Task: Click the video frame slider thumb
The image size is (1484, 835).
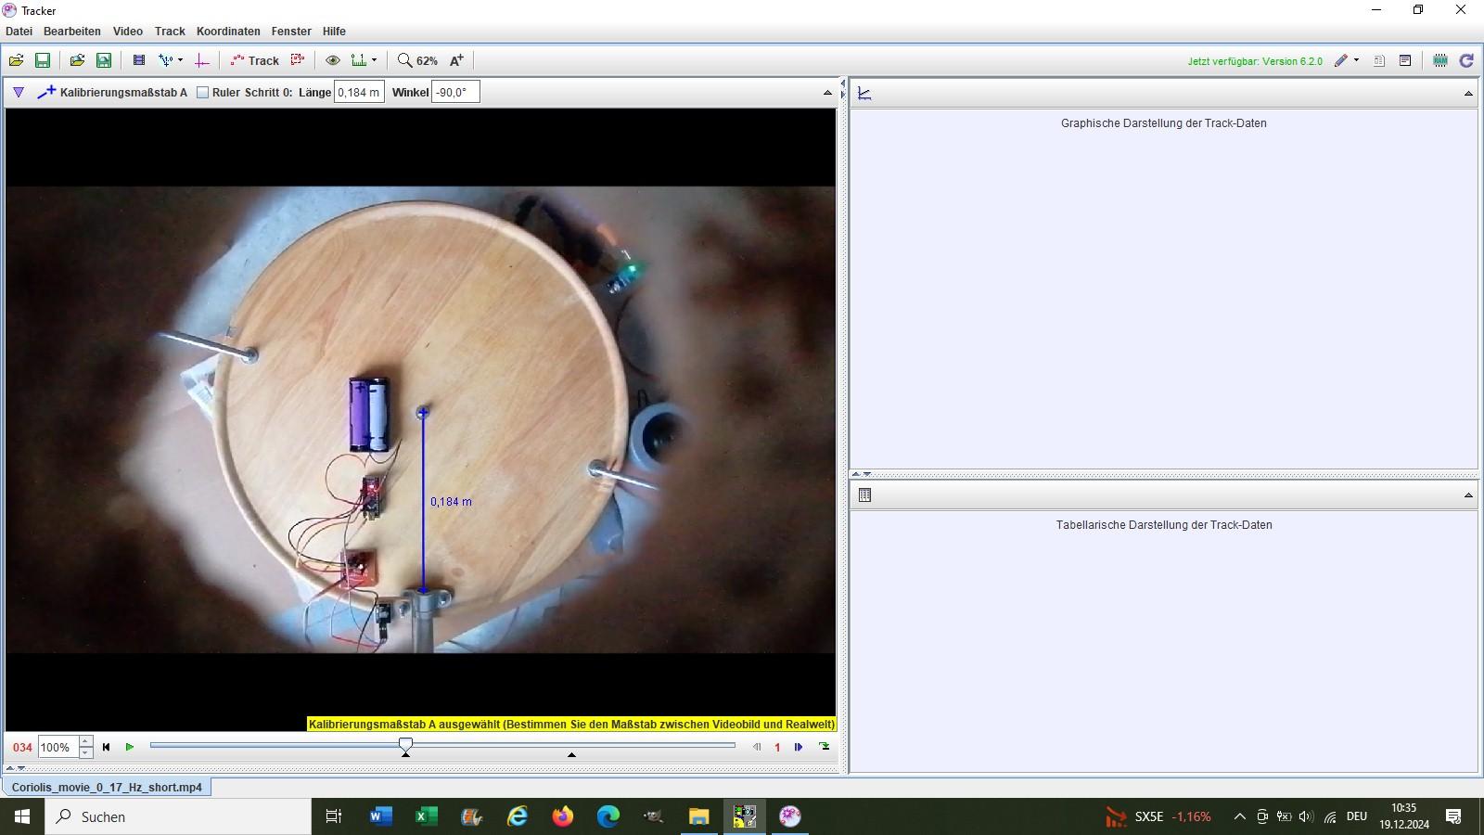Action: [x=405, y=744]
